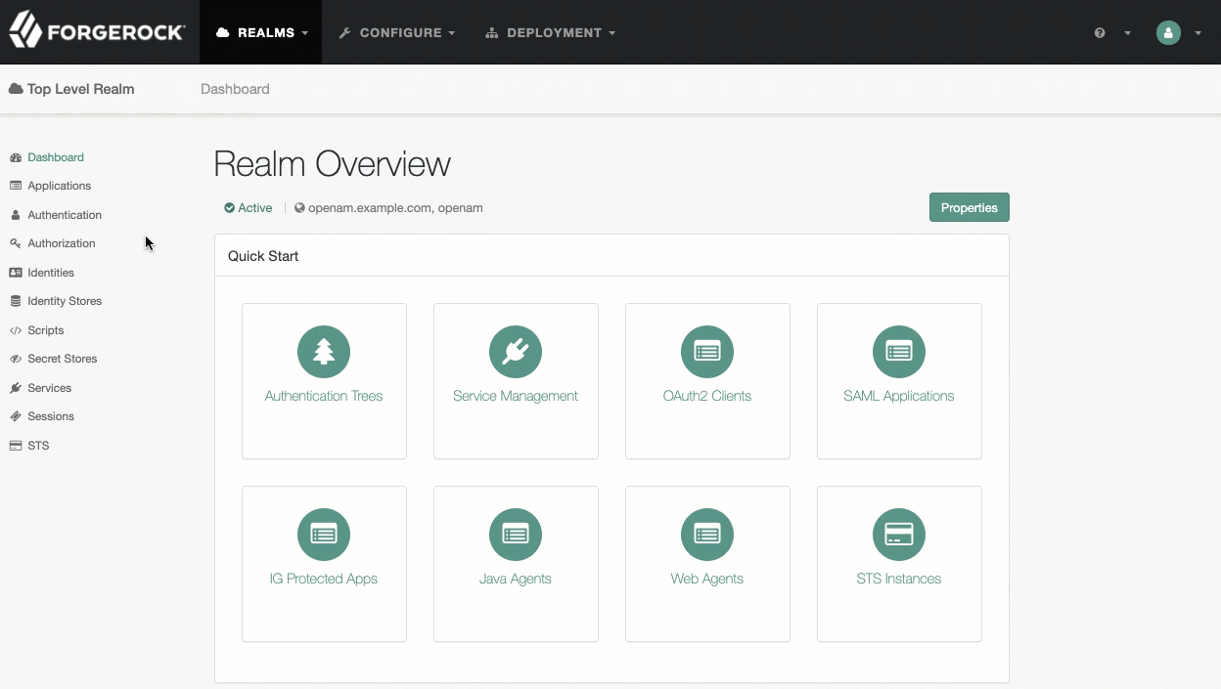Click the Properties button

pyautogui.click(x=970, y=207)
